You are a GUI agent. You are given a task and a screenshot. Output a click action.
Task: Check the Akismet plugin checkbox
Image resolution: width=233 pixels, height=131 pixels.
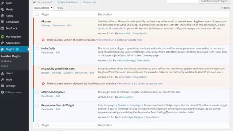click(37, 21)
